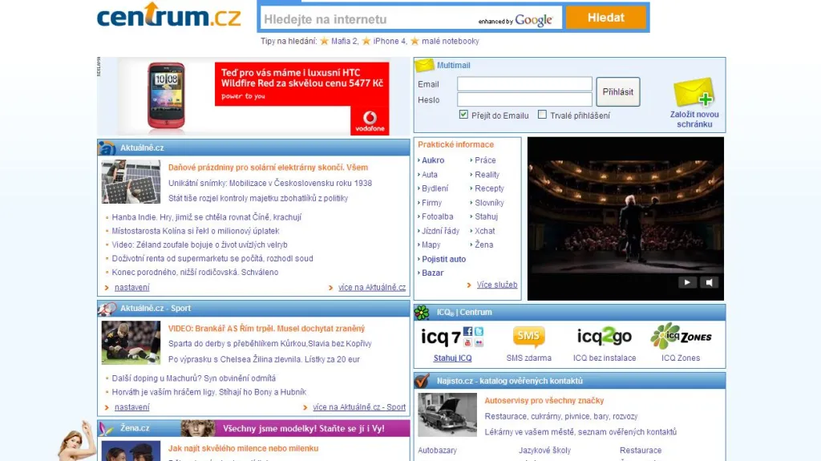821x461 pixels.
Task: Click the Multimail envelope icon
Action: click(x=424, y=65)
